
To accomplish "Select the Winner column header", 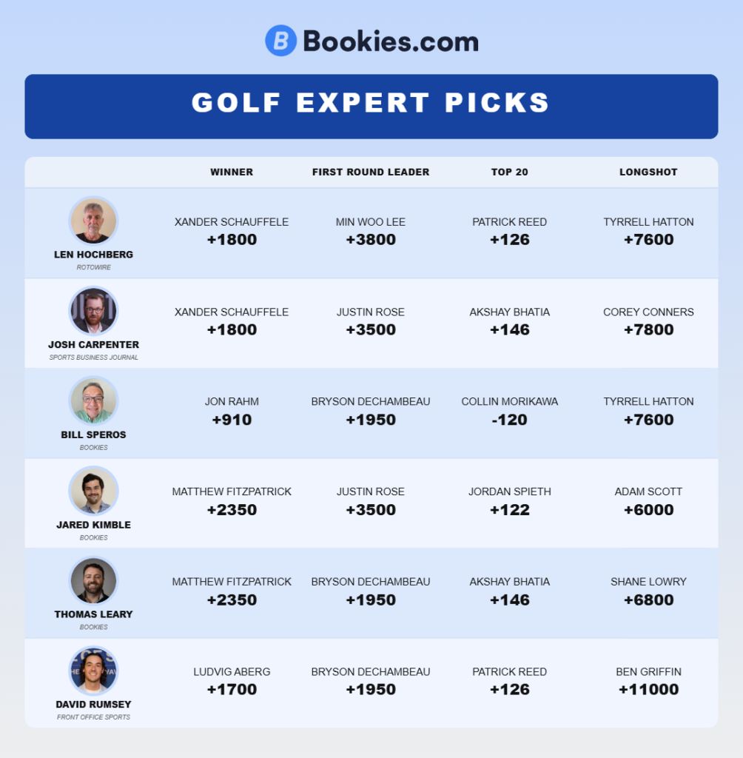I will 232,172.
